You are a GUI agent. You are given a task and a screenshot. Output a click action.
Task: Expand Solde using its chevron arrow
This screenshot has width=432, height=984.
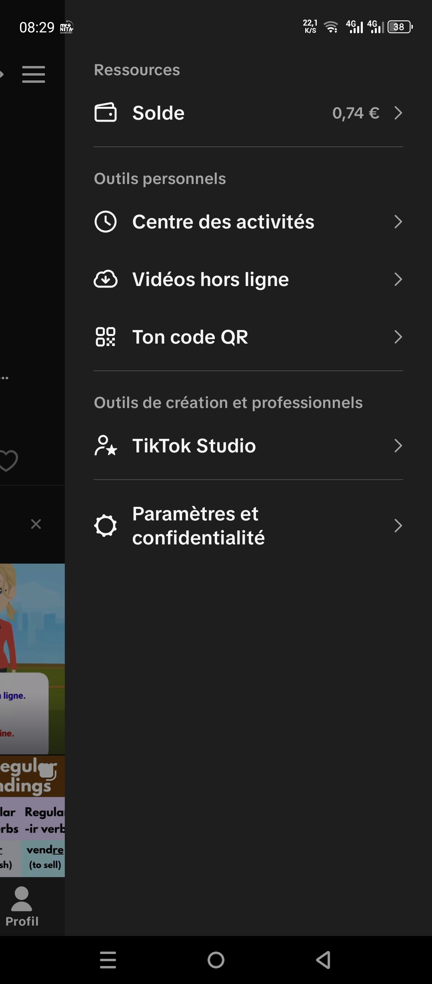point(398,113)
